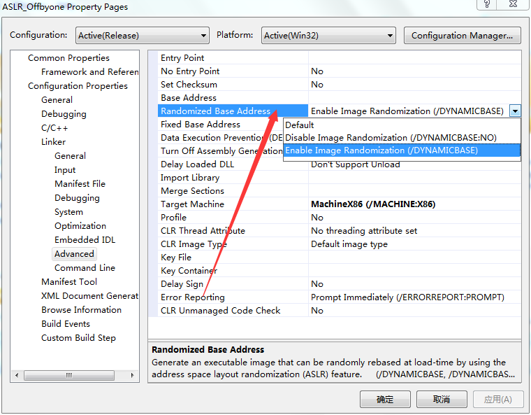This screenshot has height=415, width=531.
Task: Choose Default from the dropdown list
Action: coord(300,125)
